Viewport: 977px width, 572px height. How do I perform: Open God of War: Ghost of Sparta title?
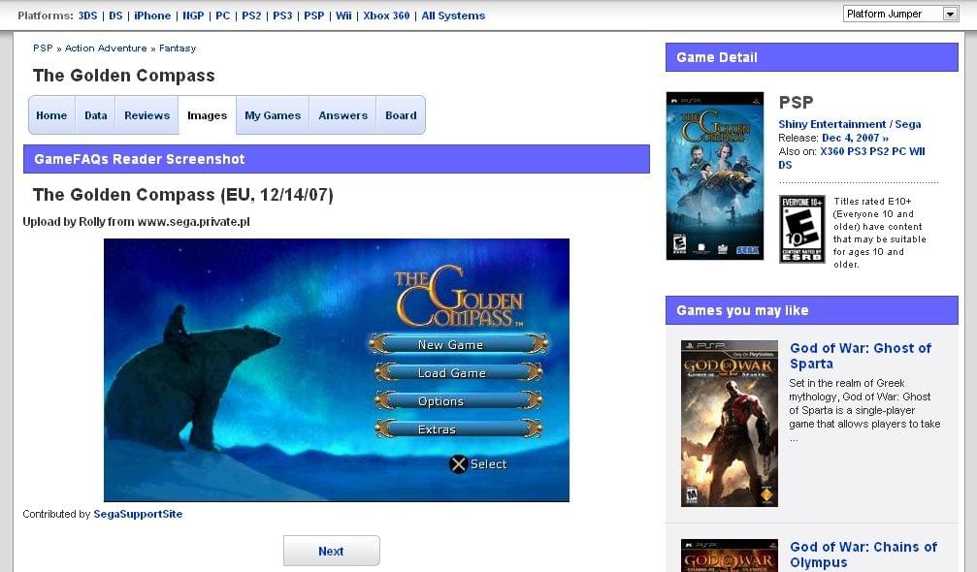[861, 356]
